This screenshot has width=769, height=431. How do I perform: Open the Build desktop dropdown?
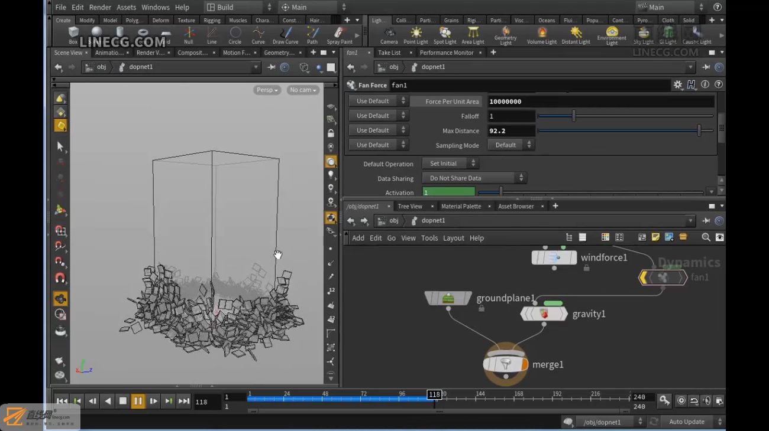pyautogui.click(x=239, y=7)
